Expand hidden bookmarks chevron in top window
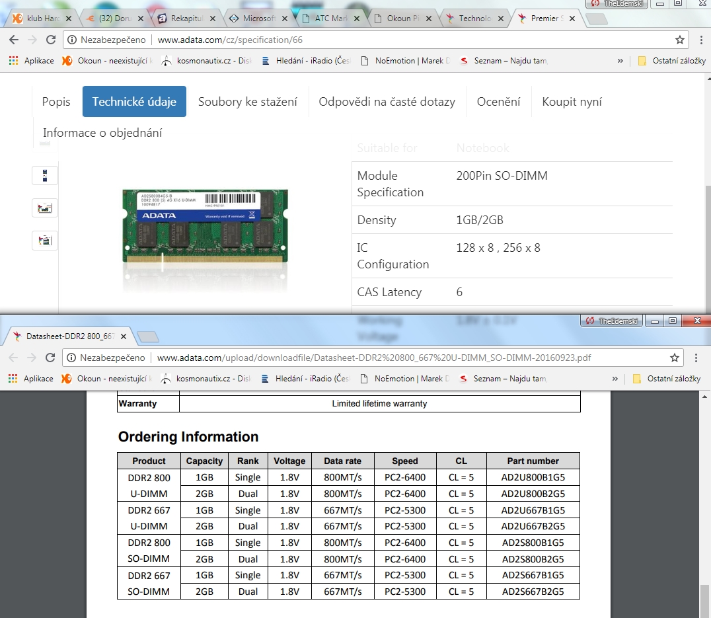Image resolution: width=711 pixels, height=618 pixels. (x=620, y=61)
